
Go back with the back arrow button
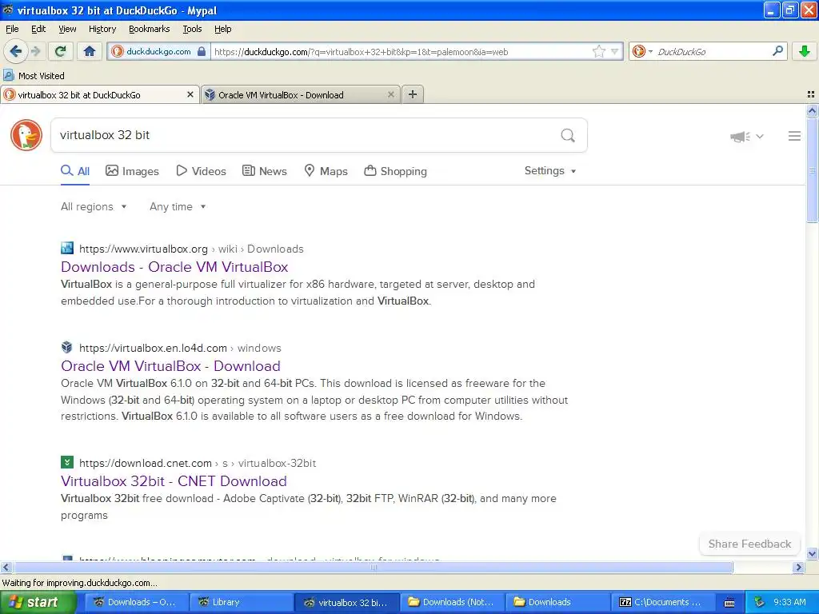point(16,51)
